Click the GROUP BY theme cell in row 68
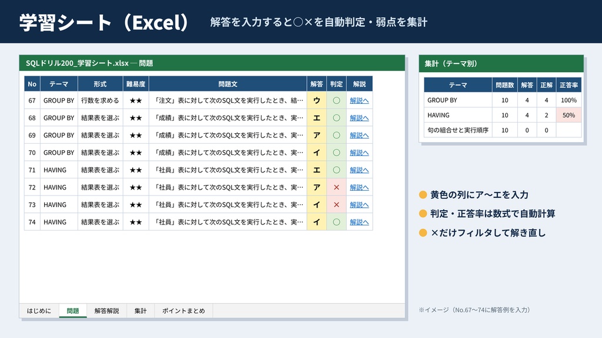602x338 pixels. coord(59,117)
